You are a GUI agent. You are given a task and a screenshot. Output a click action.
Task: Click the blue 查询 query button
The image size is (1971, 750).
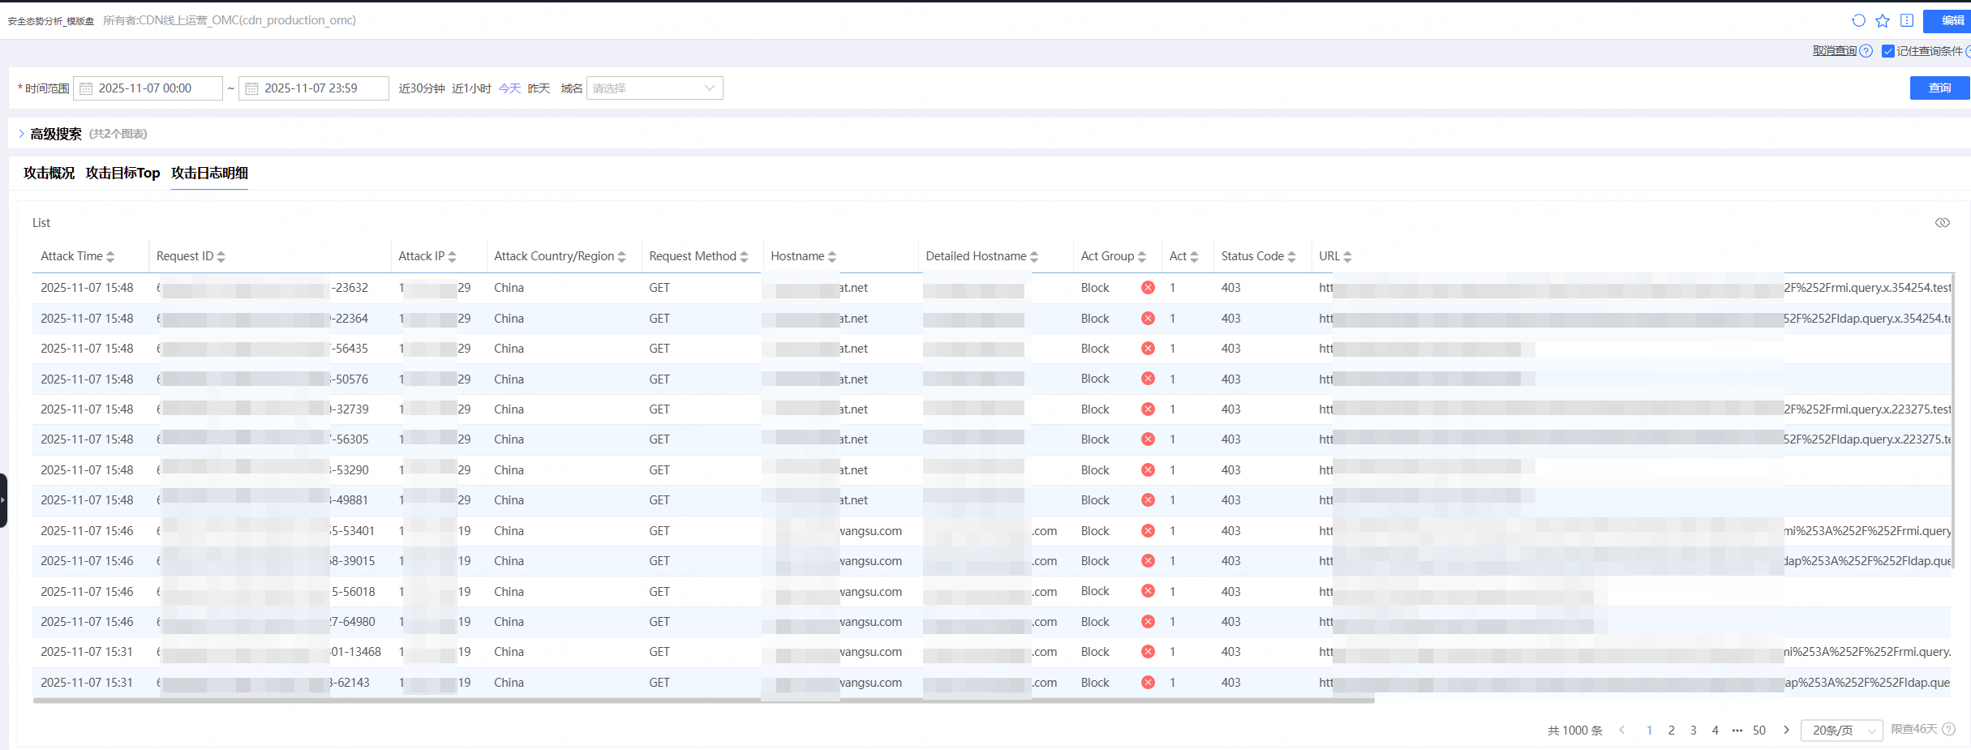pos(1939,88)
